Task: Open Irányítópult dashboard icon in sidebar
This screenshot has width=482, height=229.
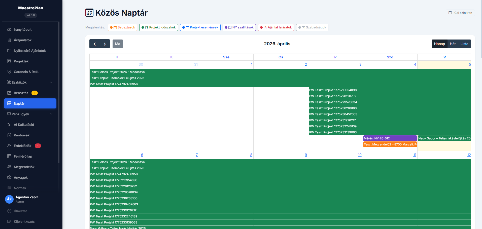Action: coord(9,29)
